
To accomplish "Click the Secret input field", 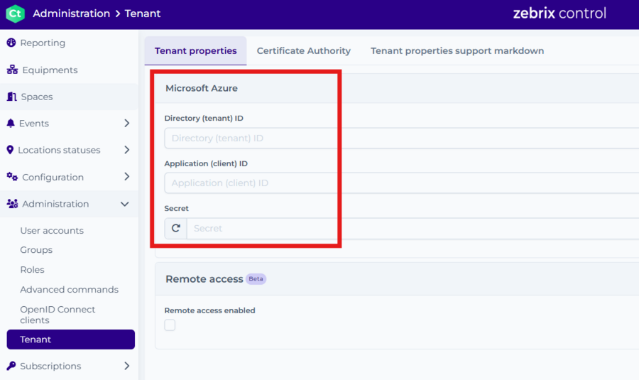I will (413, 228).
